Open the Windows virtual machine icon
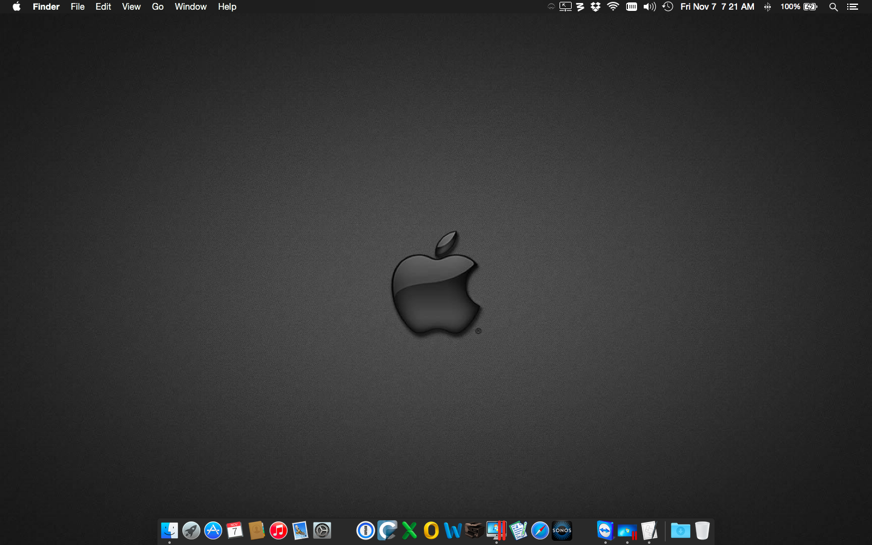 coord(627,532)
